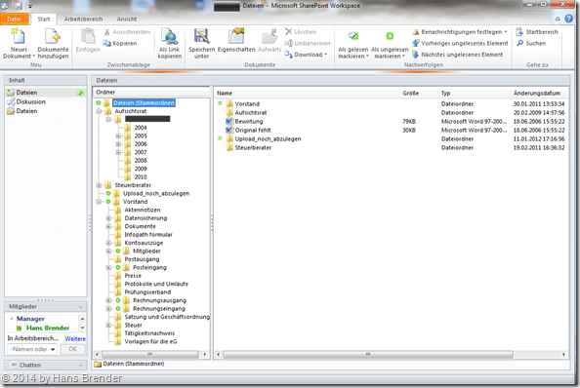This screenshot has height=388, width=580.
Task: Click Löschen in the Dokumente group
Action: pos(301,32)
